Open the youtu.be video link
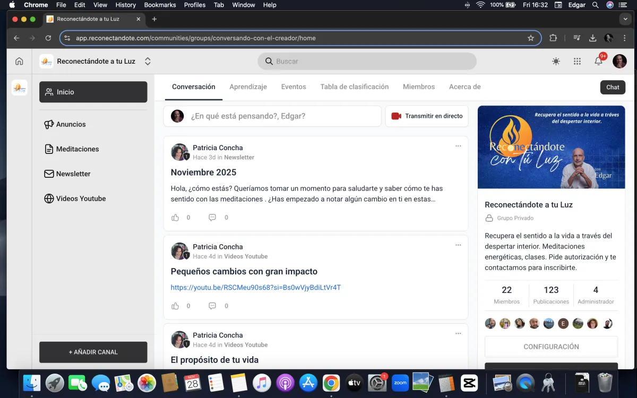This screenshot has width=637, height=398. point(255,288)
